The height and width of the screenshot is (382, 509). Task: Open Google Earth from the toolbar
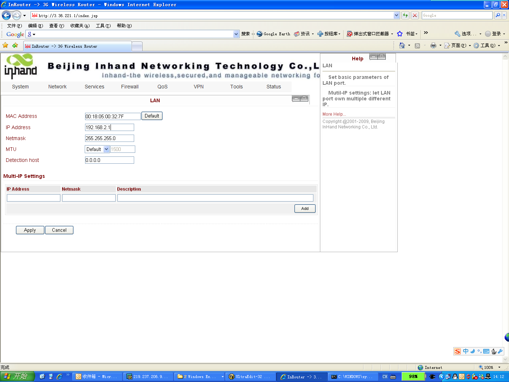click(x=273, y=34)
